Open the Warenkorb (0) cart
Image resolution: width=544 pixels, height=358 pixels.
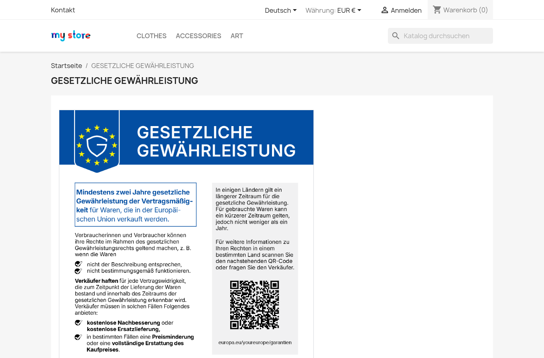460,10
